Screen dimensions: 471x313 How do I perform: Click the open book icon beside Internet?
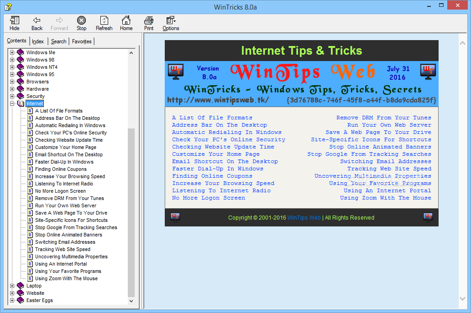21,103
